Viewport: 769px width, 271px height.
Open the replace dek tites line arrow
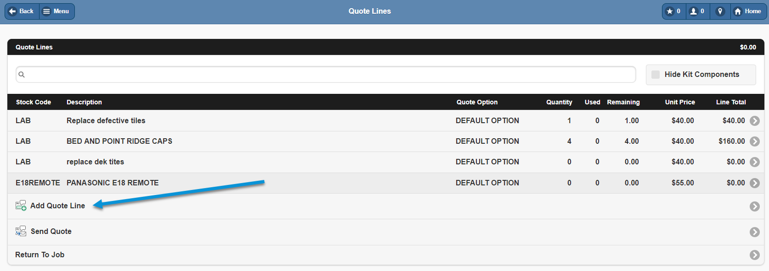point(754,162)
